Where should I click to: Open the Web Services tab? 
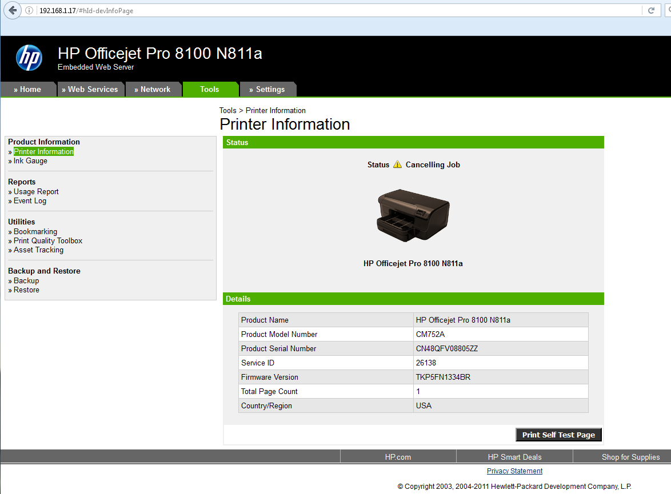pos(90,90)
